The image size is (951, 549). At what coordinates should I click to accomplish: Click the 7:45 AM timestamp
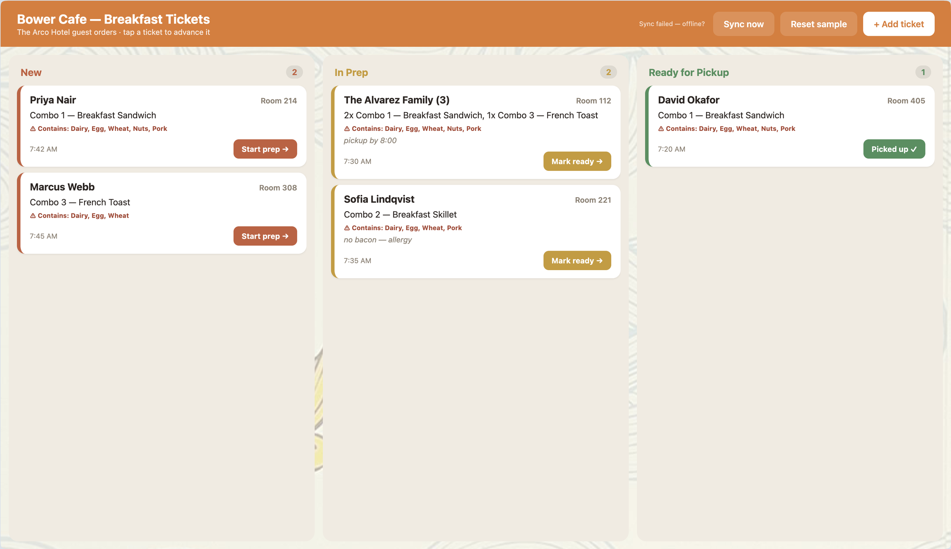(43, 236)
